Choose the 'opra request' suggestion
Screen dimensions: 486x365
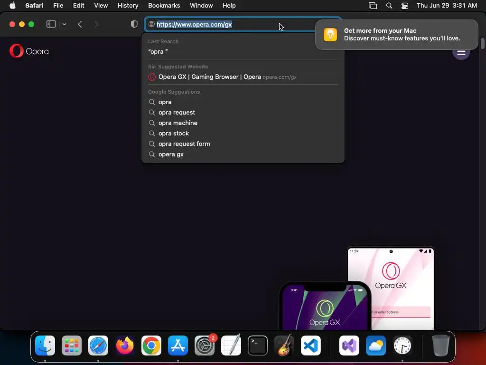243,112
